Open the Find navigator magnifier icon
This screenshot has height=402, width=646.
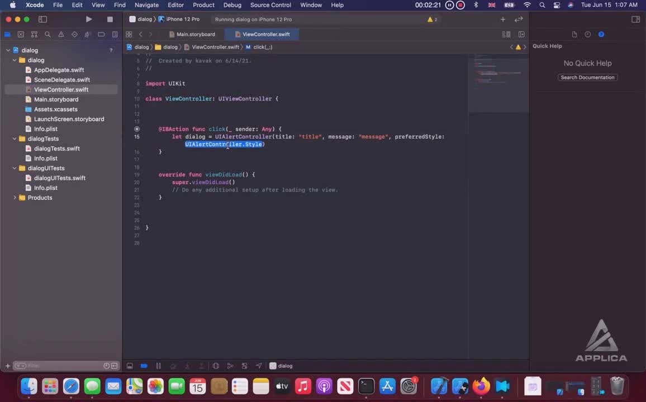click(47, 34)
